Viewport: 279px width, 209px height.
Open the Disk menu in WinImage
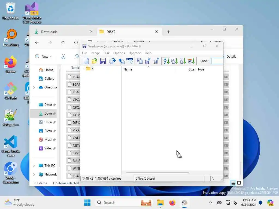pyautogui.click(x=107, y=53)
